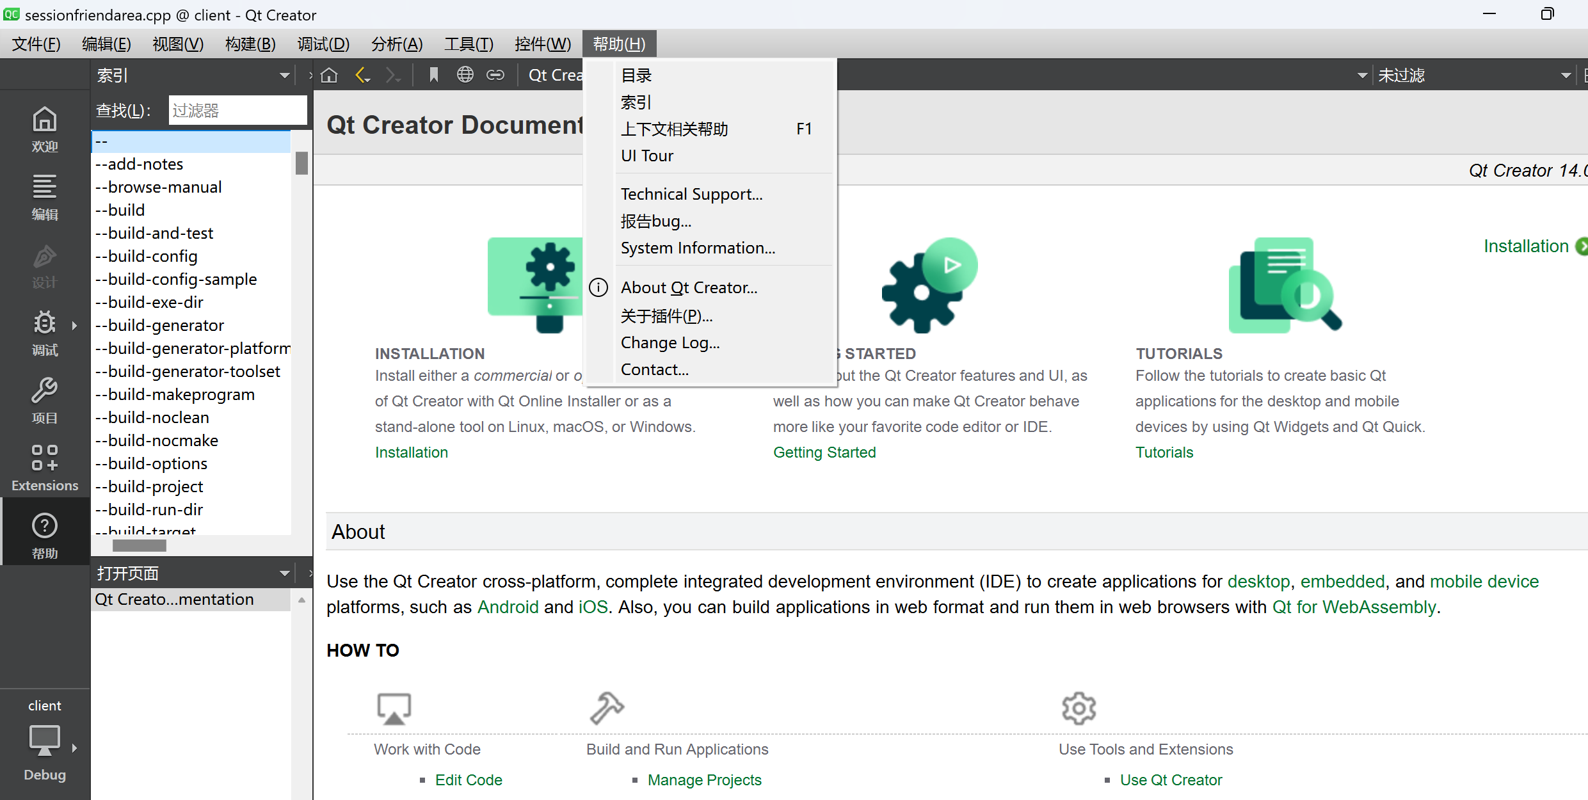
Task: Open the 控件(W) menu
Action: coord(543,44)
